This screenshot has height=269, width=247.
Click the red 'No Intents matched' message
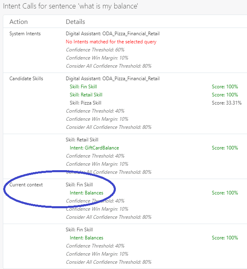click(x=111, y=42)
